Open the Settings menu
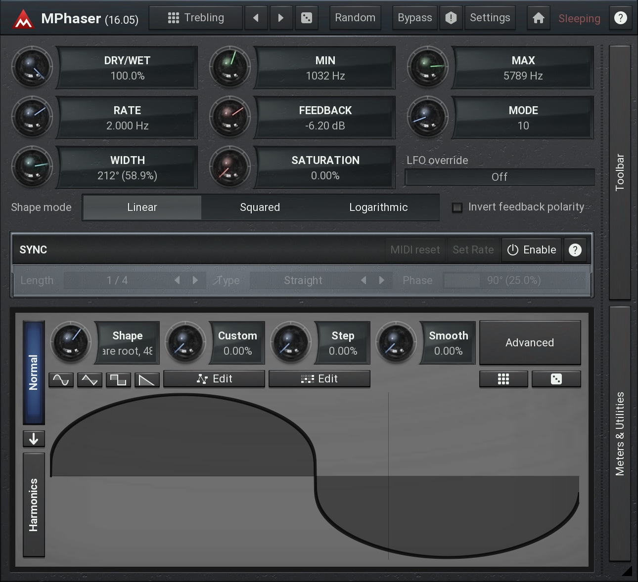Screen dimensions: 638x582 pyautogui.click(x=490, y=18)
